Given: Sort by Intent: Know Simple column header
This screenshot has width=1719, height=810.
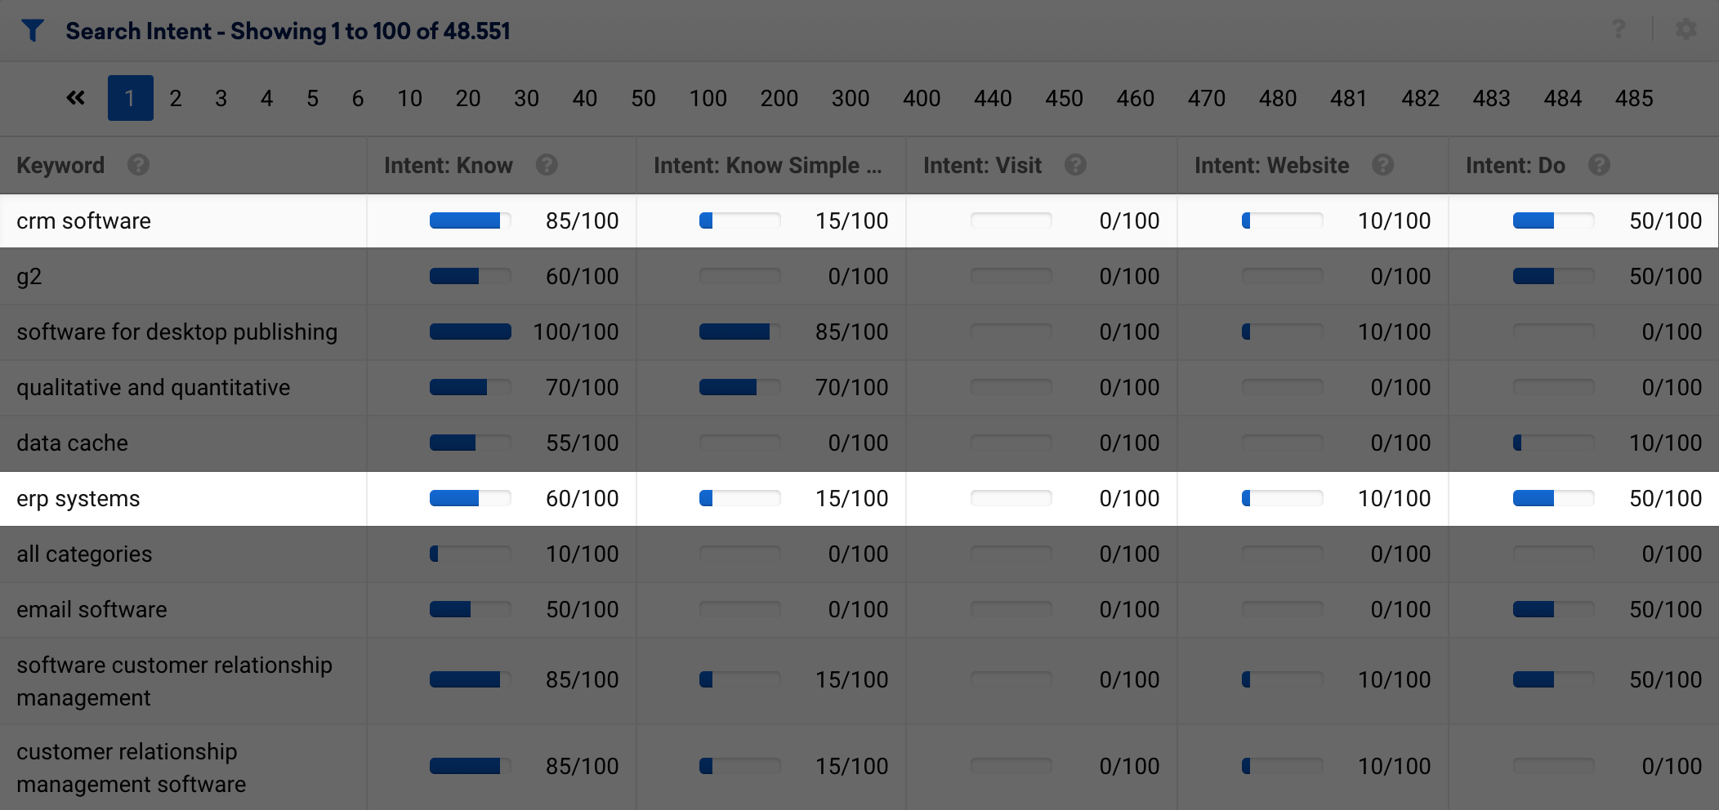Looking at the screenshot, I should (x=767, y=165).
